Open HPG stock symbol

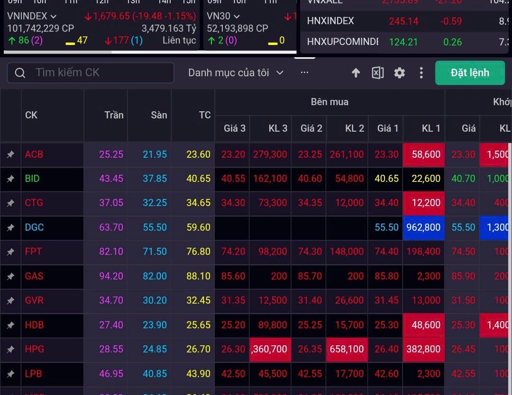tap(34, 350)
